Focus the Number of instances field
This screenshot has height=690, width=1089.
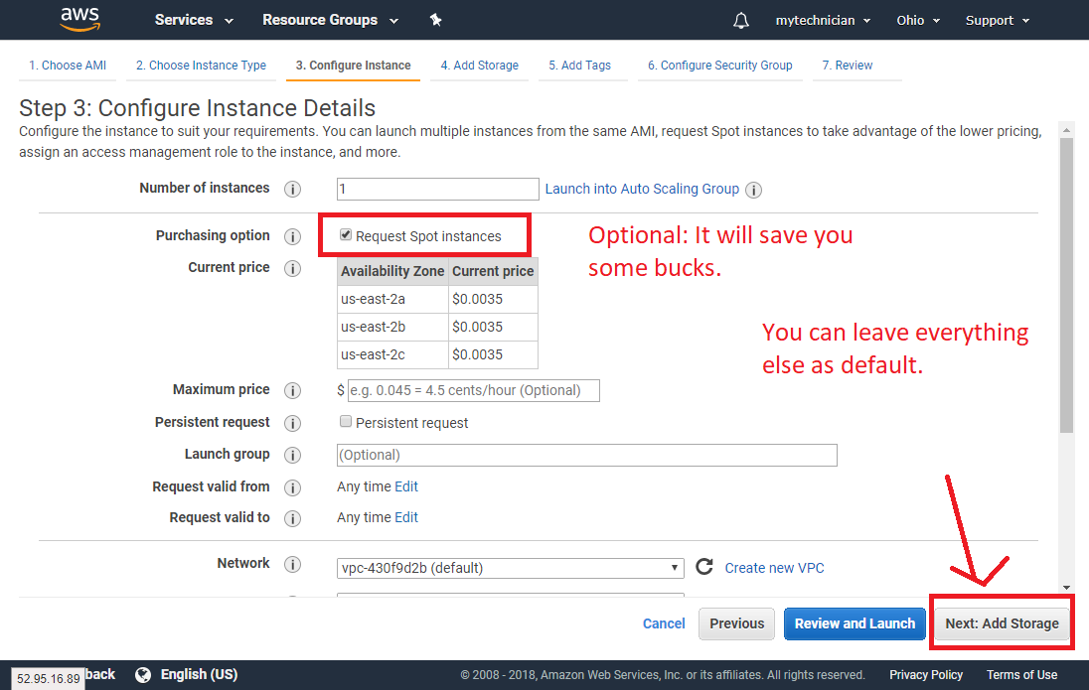pyautogui.click(x=437, y=189)
